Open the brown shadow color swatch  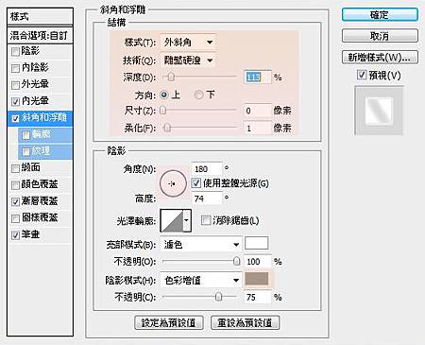[x=257, y=279]
